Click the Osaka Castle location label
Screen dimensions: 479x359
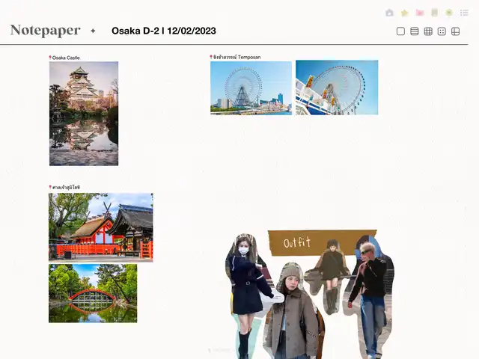coord(66,58)
